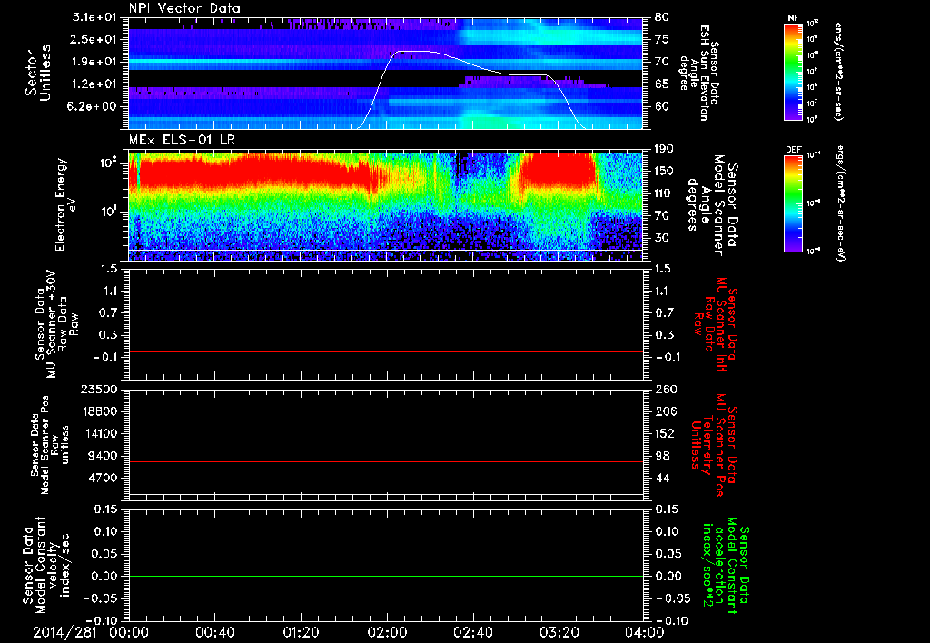930x643 pixels.
Task: Click the 9400 scanner position tick
Action: point(103,456)
